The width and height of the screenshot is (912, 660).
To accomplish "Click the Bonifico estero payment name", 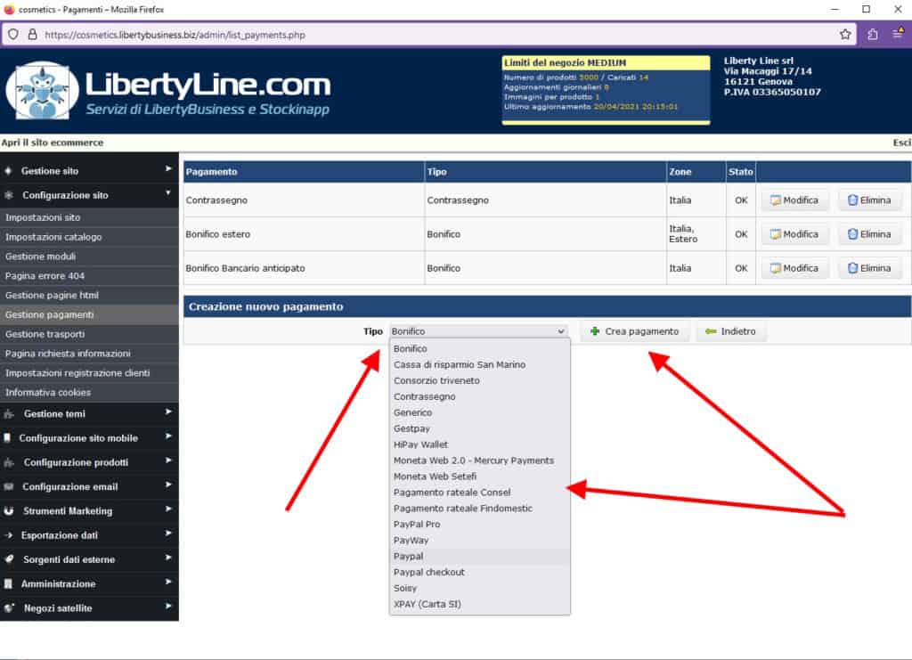I will click(x=218, y=234).
